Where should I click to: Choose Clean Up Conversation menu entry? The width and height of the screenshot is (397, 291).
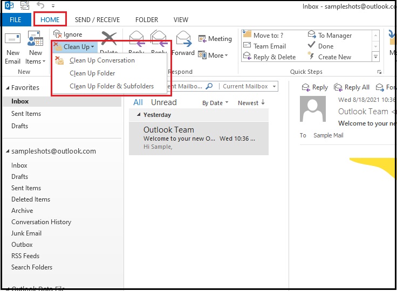(109, 60)
